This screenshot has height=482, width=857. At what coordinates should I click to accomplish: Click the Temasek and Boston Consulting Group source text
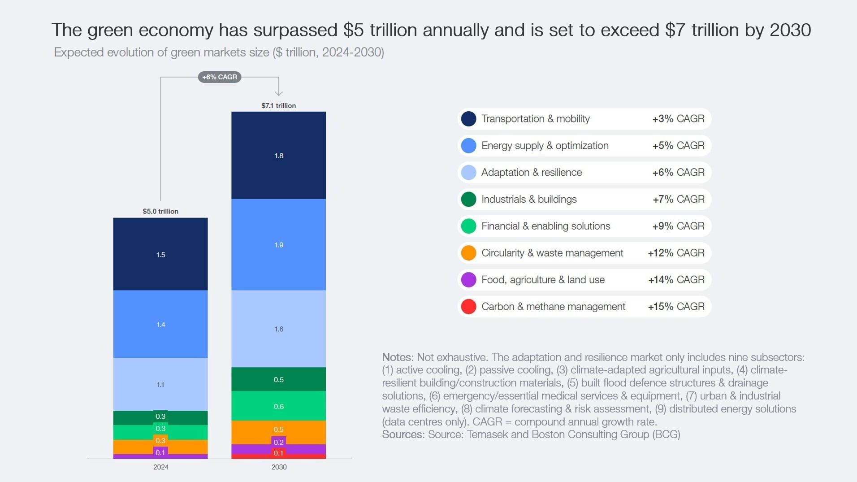click(x=573, y=434)
